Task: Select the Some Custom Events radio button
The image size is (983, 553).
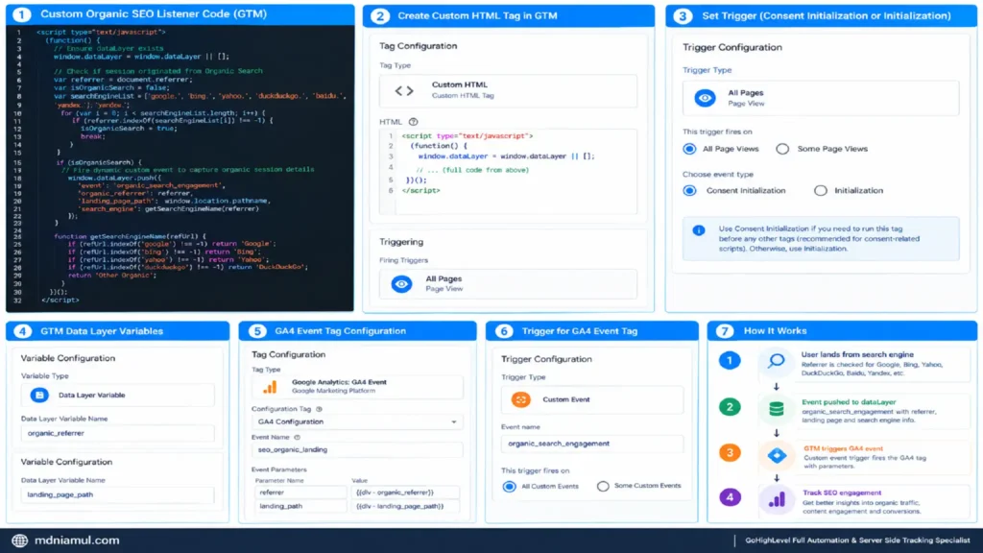Action: click(x=603, y=486)
